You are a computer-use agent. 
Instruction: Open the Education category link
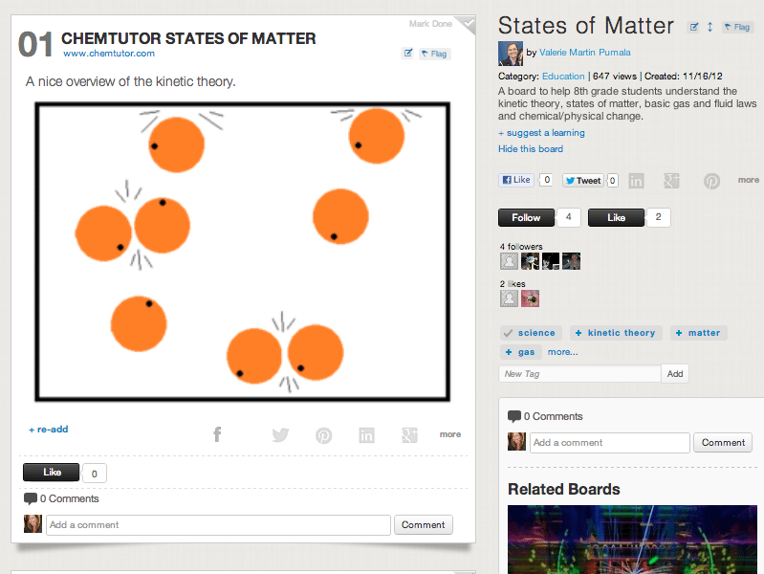coord(563,77)
